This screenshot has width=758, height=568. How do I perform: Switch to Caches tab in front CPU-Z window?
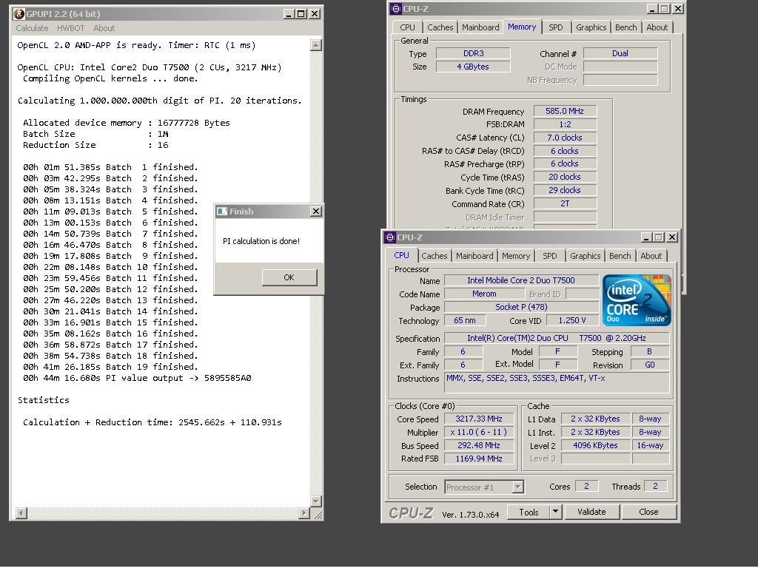pyautogui.click(x=434, y=256)
